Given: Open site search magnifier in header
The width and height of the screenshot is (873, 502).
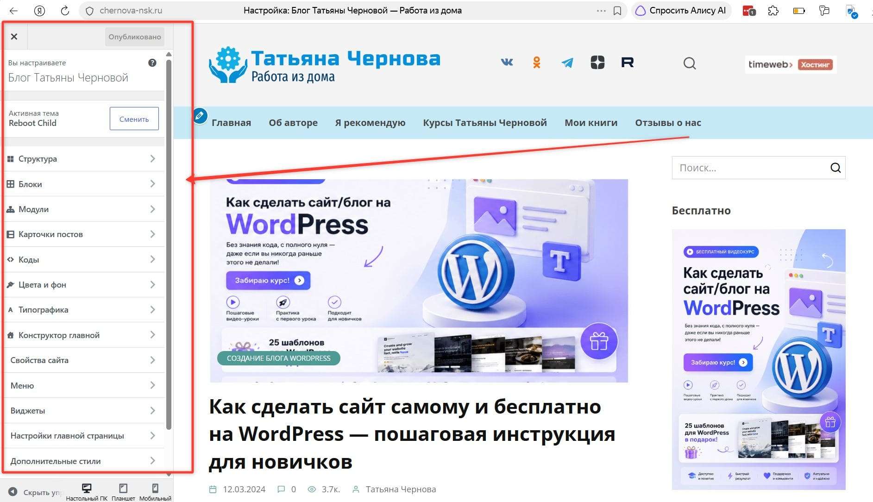Looking at the screenshot, I should click(x=690, y=63).
